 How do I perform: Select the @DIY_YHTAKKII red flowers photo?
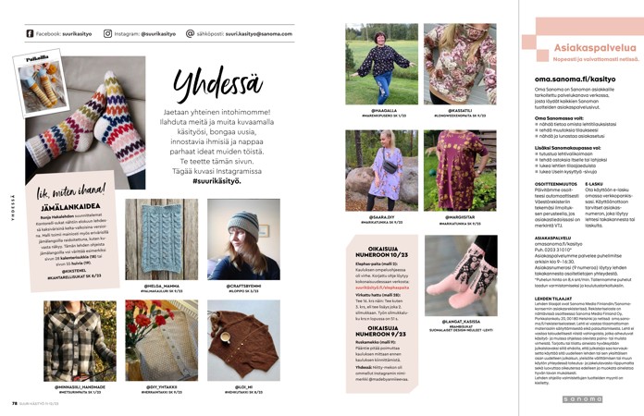pos(161,340)
